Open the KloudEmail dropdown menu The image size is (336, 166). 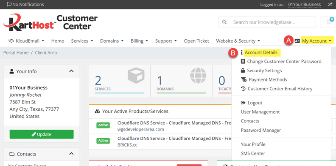[x=26, y=41]
